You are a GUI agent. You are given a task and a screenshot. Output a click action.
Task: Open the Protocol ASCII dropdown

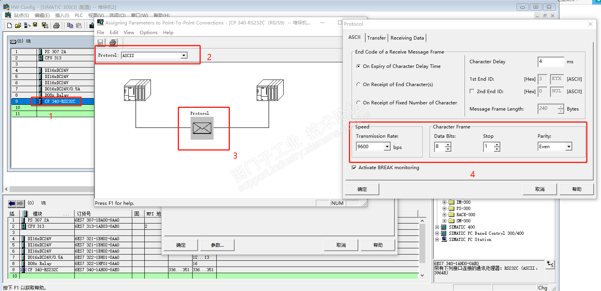click(184, 55)
